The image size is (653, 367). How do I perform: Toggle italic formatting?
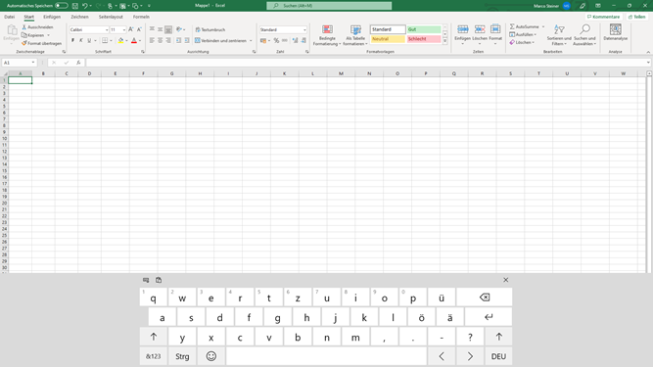click(x=81, y=40)
